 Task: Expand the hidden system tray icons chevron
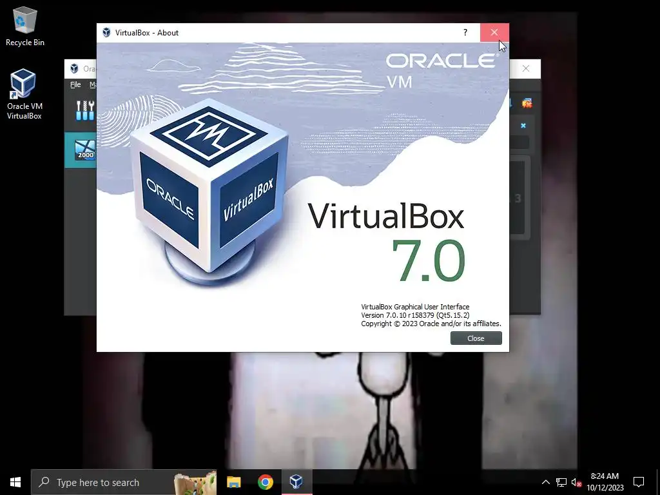545,482
